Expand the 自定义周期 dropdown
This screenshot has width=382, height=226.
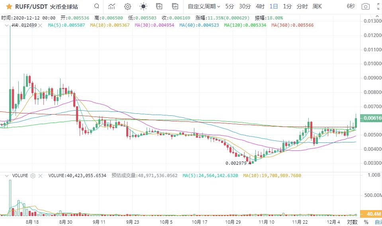204,6
